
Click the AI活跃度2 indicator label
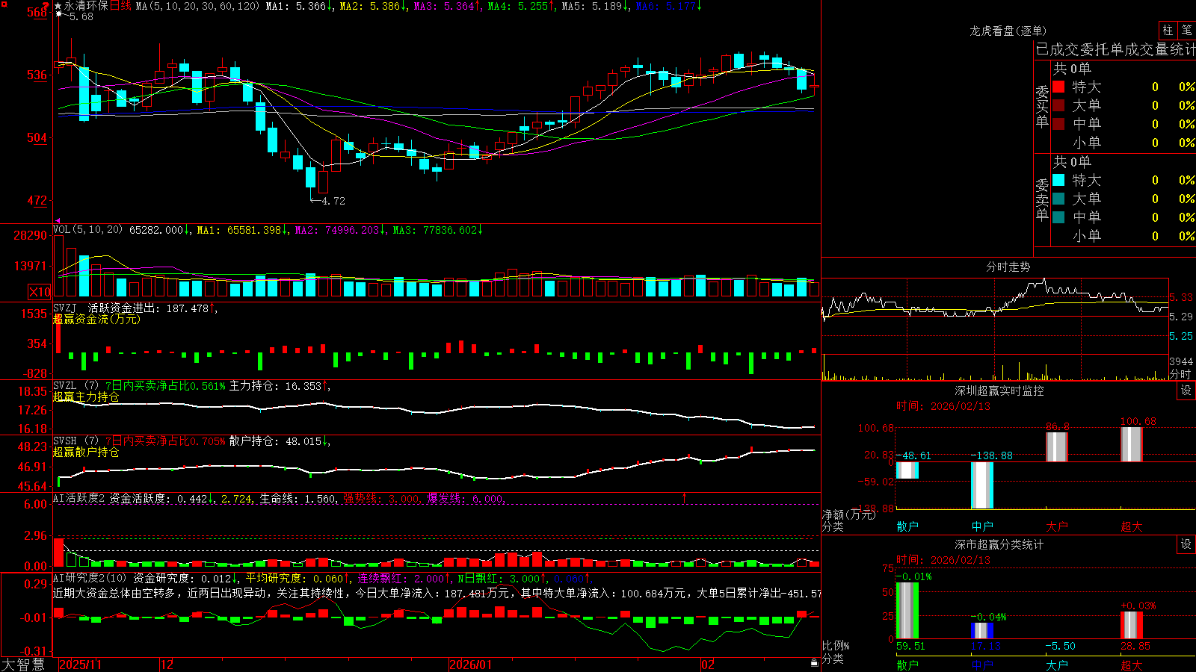(x=79, y=498)
